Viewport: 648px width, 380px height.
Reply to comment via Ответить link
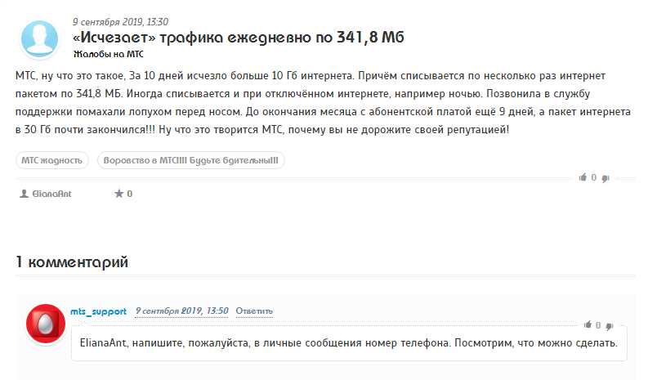(x=254, y=311)
